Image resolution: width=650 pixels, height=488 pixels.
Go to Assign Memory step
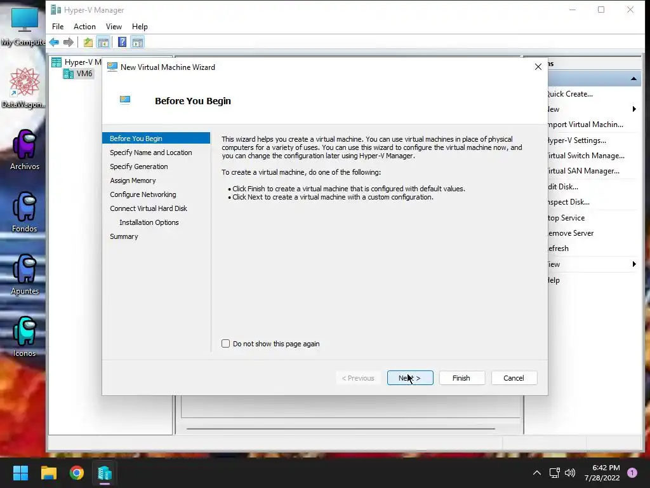coord(133,180)
